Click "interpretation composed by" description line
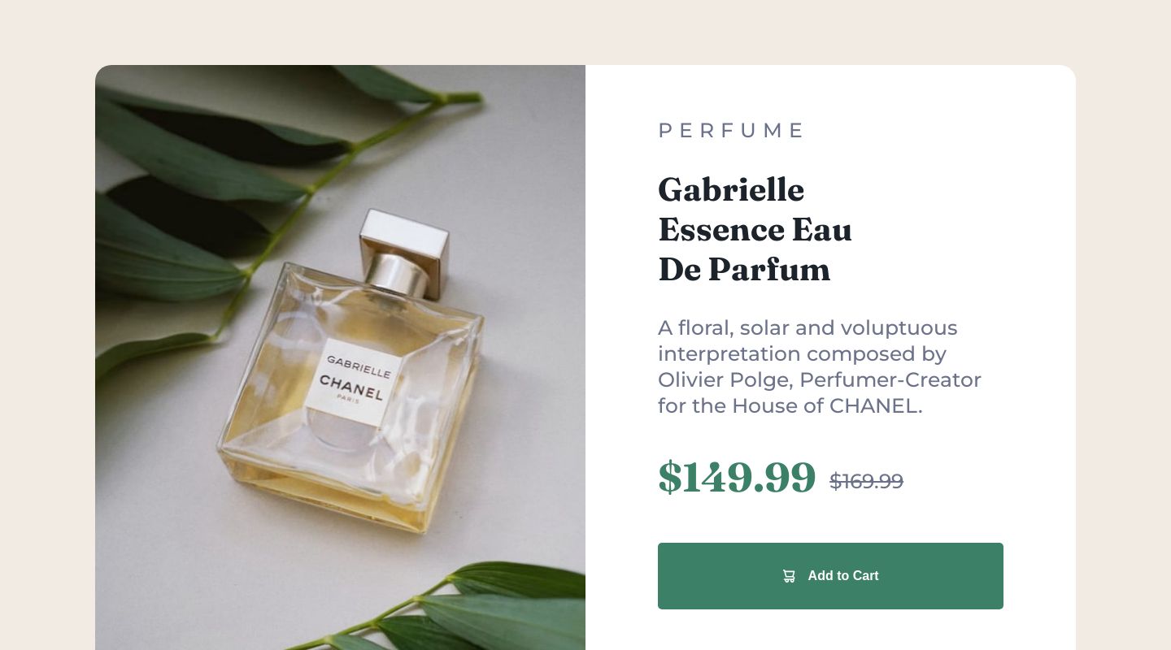 click(802, 354)
